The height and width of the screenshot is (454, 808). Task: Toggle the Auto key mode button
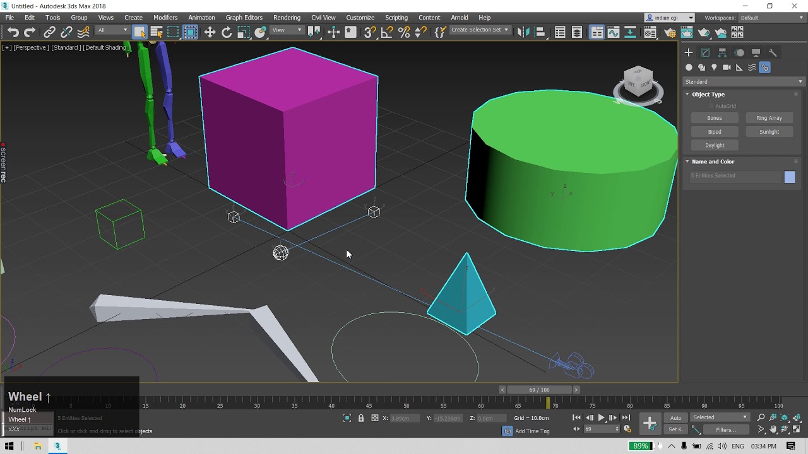(x=675, y=417)
